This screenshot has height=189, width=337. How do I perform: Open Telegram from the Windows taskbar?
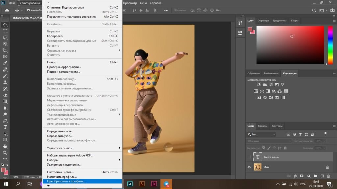point(166,184)
